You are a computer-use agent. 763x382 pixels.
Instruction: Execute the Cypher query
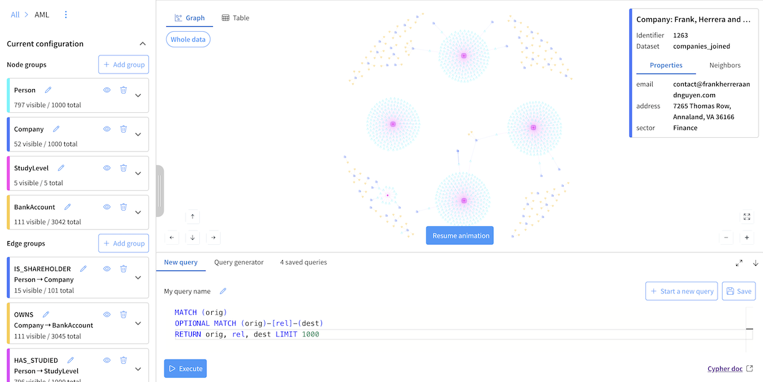[x=185, y=368]
